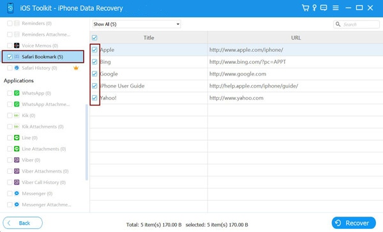Open the shopping cart purchase icon

click(x=305, y=8)
